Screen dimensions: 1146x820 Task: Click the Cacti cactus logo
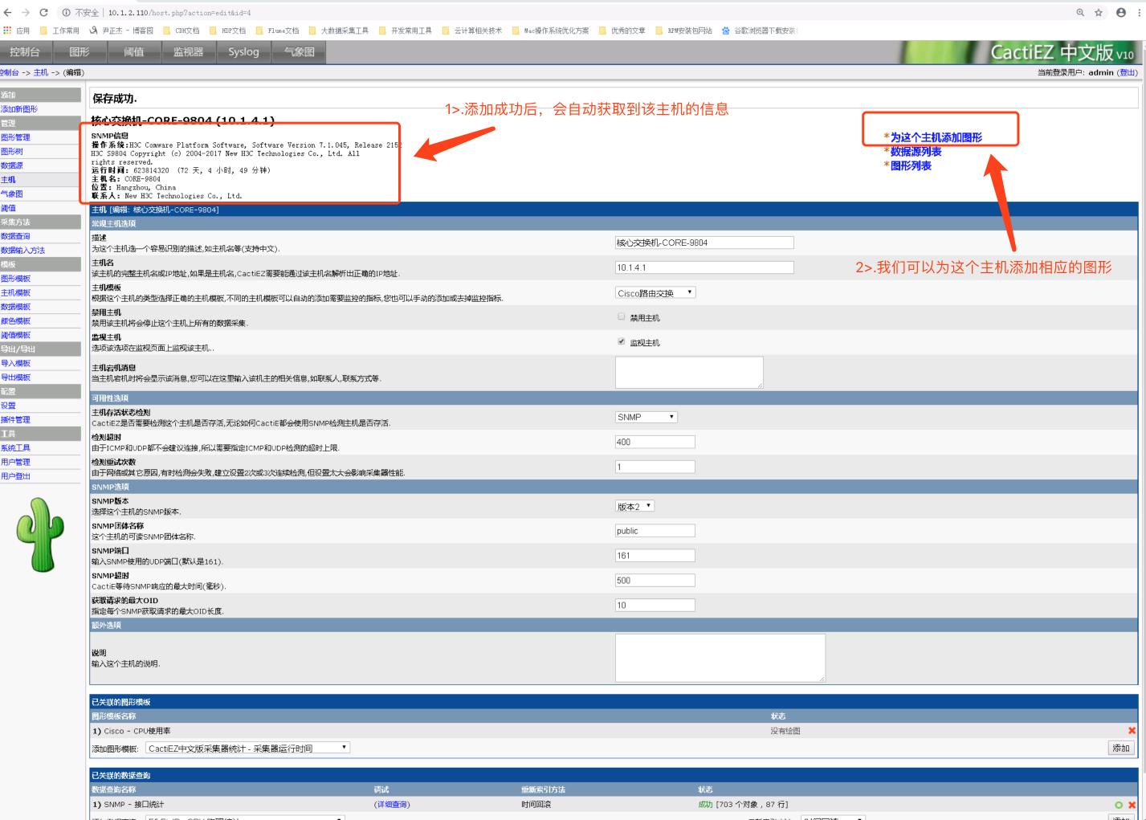point(40,534)
